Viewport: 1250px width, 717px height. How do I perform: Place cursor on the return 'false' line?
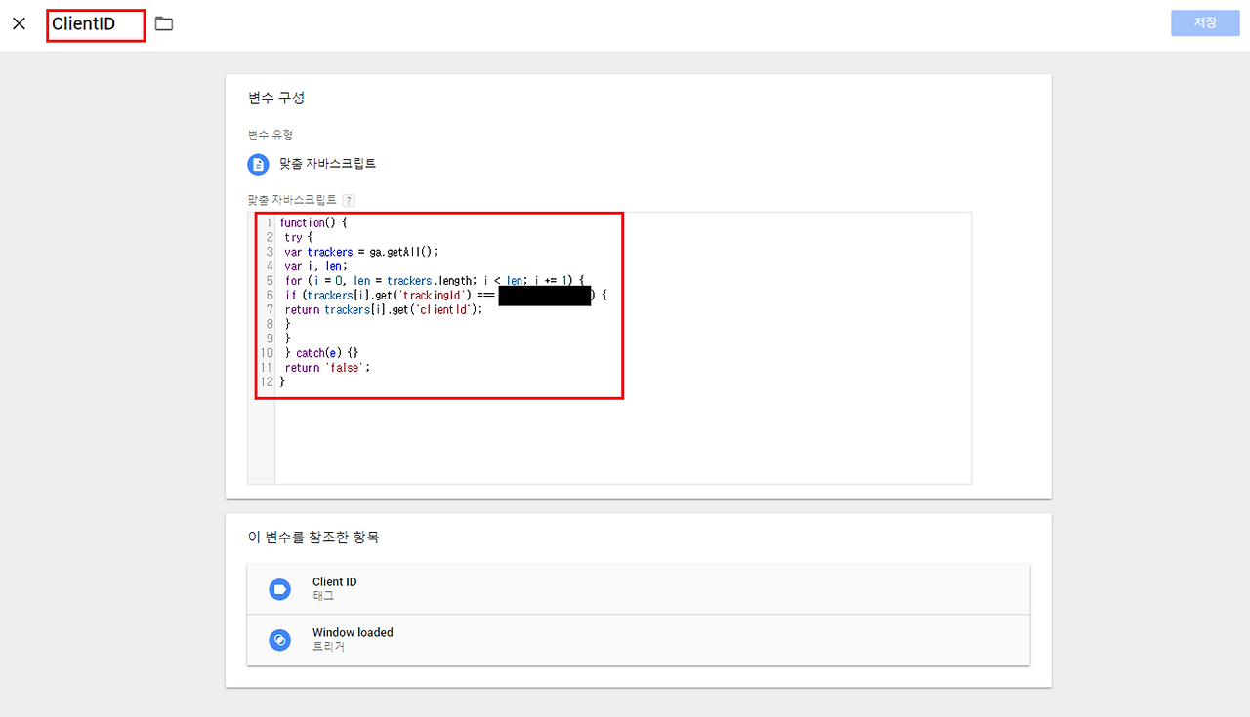(x=328, y=368)
